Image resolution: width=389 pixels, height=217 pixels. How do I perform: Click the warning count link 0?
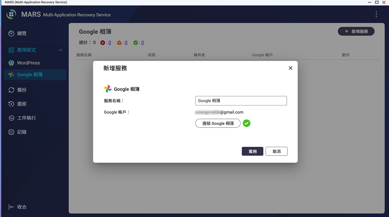tap(126, 43)
